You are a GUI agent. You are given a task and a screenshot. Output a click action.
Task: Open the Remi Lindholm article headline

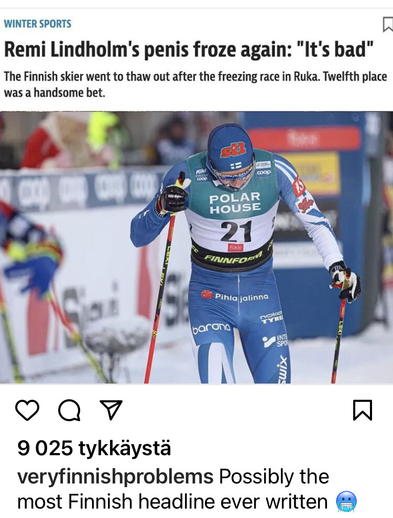click(x=189, y=49)
